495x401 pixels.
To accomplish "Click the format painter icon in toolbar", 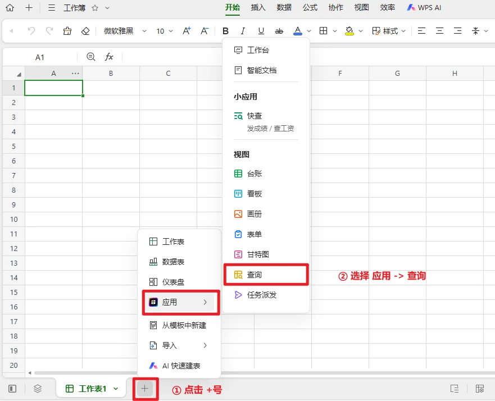I will coord(67,31).
